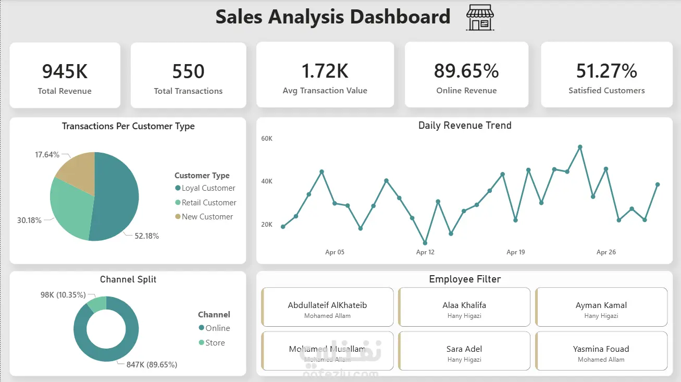
Task: Filter by employee Abdullateif AlKhateib
Action: click(x=327, y=307)
